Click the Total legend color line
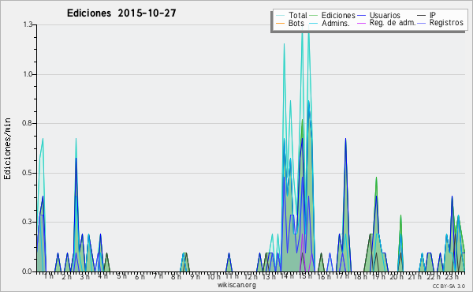The image size is (473, 292). point(280,16)
